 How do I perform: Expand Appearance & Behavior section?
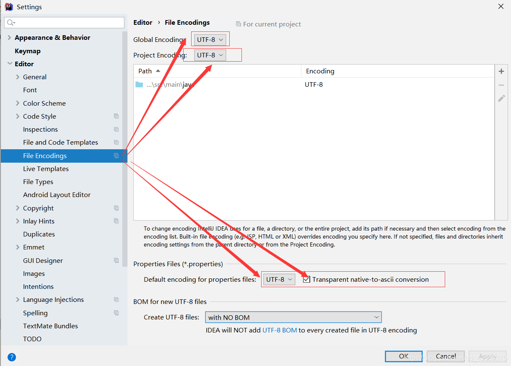pos(9,38)
